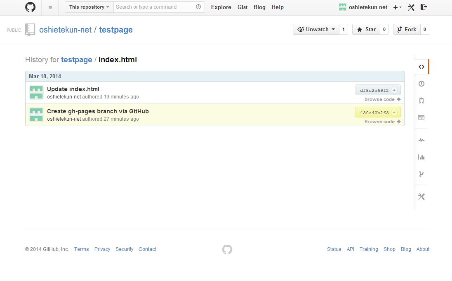Screen dimensions: 452x281
Task: Open Blog footer link
Action: coord(406,249)
